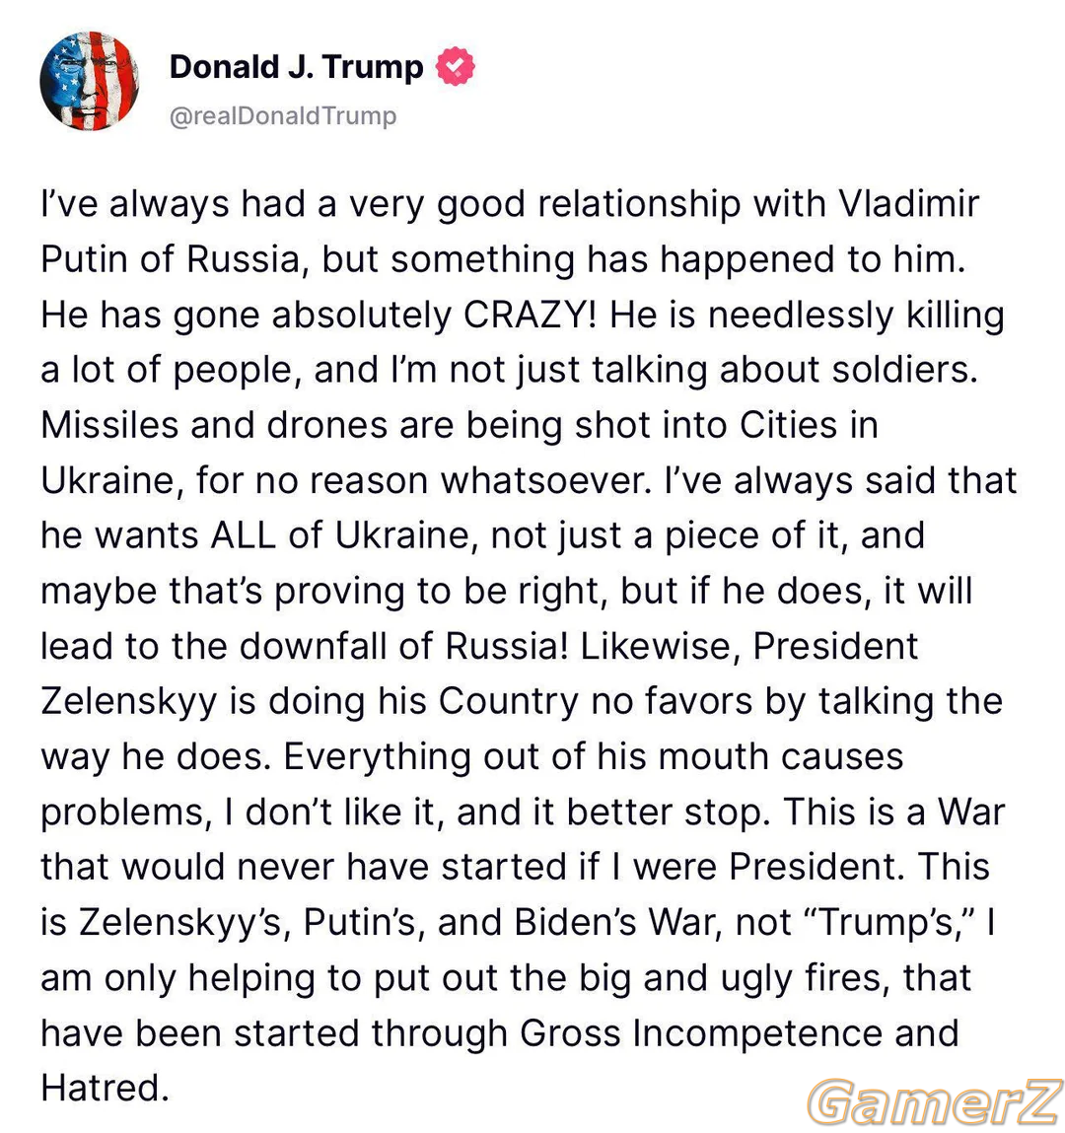Open the @realDonaldTrump handle link

[x=283, y=115]
